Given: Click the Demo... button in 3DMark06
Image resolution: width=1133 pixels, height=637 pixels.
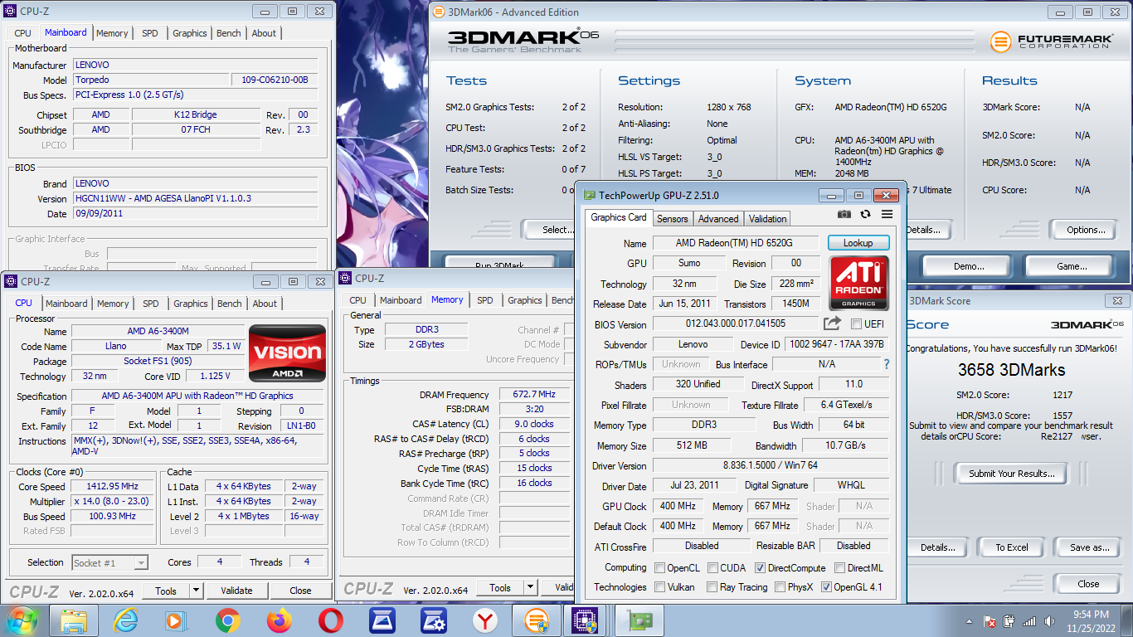Looking at the screenshot, I should click(x=968, y=266).
